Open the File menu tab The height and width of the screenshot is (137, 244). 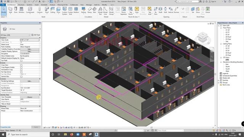[x=3, y=5]
